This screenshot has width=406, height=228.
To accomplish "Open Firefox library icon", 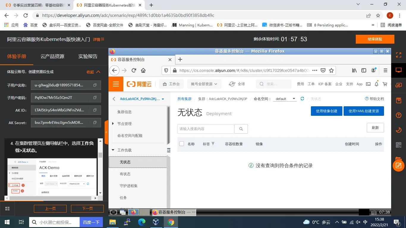I will pyautogui.click(x=354, y=70).
